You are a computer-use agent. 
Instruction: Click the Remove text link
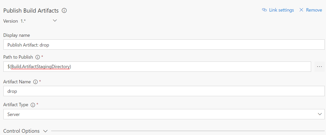click(x=314, y=10)
